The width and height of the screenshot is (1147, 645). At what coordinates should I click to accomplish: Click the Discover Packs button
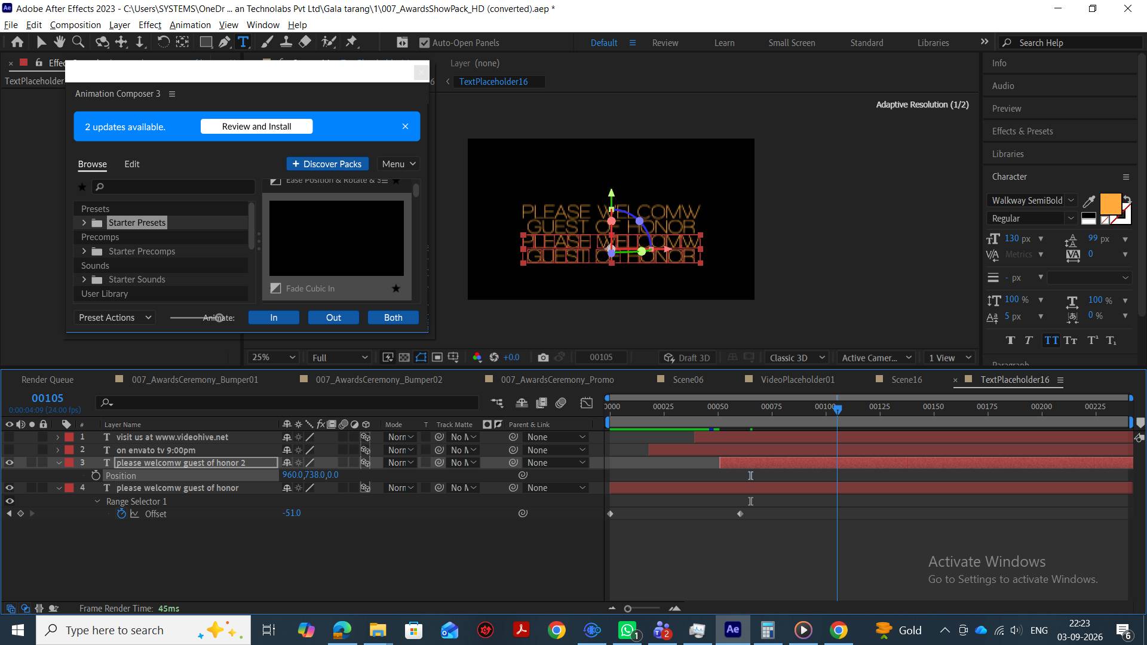click(327, 164)
